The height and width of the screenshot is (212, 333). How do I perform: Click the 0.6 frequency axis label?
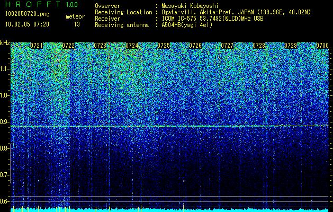(5, 201)
